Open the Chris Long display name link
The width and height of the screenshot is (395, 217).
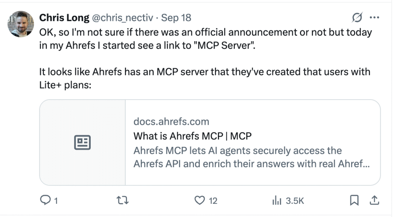[64, 18]
